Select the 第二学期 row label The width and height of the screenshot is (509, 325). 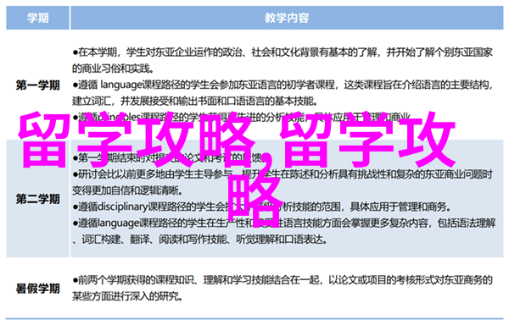coord(38,199)
